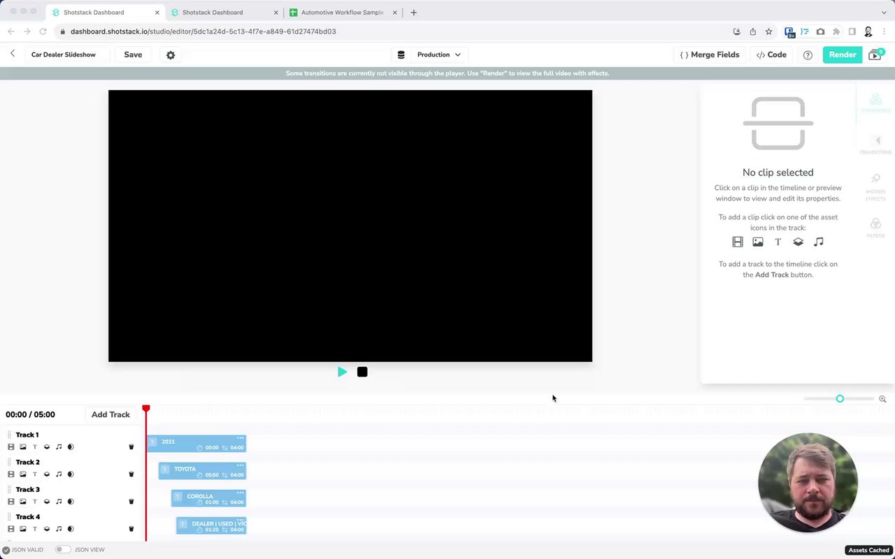Click the black video preview canvas
895x559 pixels.
[350, 226]
